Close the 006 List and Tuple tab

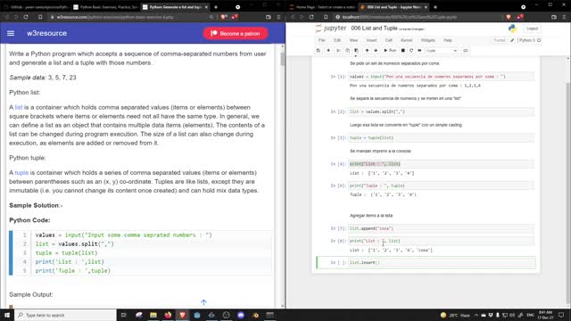[426, 7]
